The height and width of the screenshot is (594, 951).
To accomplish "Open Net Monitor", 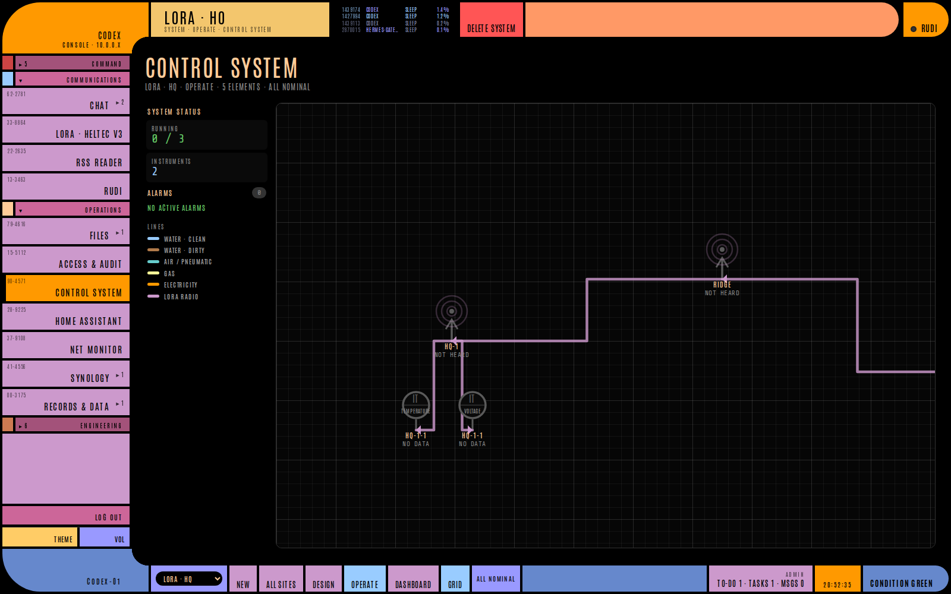I will tap(66, 345).
